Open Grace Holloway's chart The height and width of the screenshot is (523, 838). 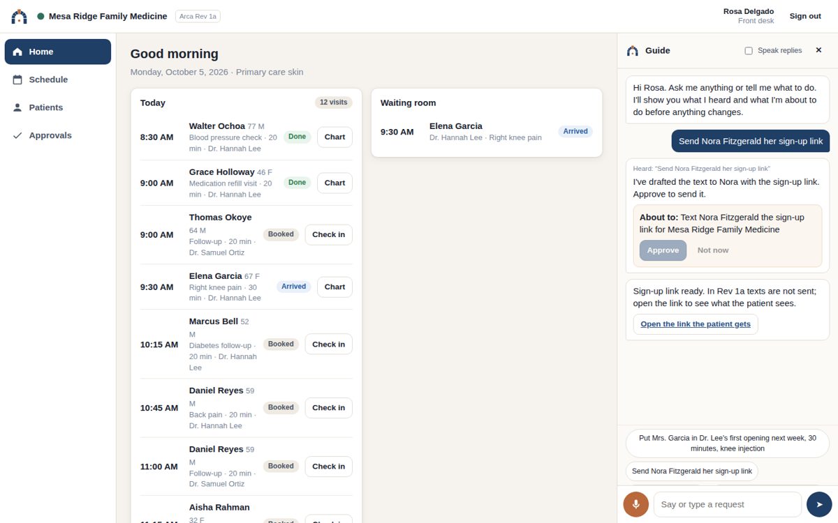335,183
